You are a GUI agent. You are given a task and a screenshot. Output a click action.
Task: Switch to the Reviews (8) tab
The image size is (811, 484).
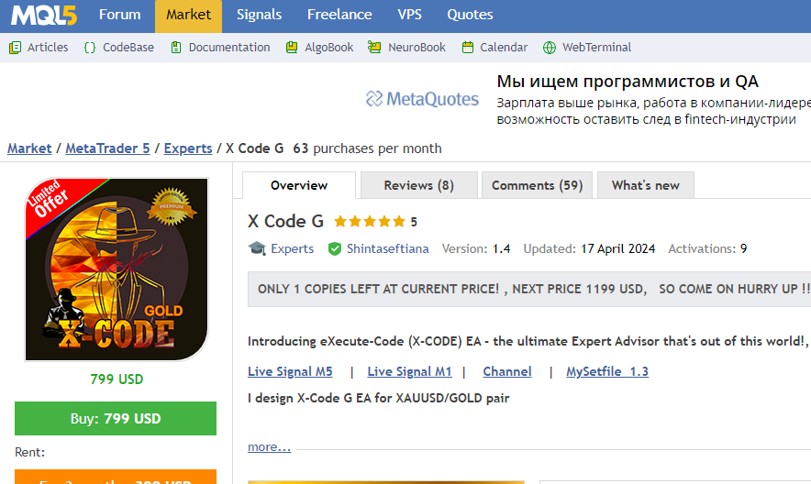tap(419, 185)
